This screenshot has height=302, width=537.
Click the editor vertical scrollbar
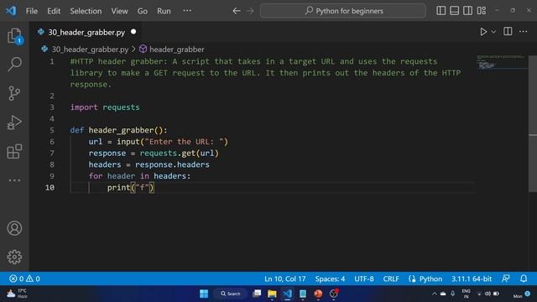tap(533, 123)
